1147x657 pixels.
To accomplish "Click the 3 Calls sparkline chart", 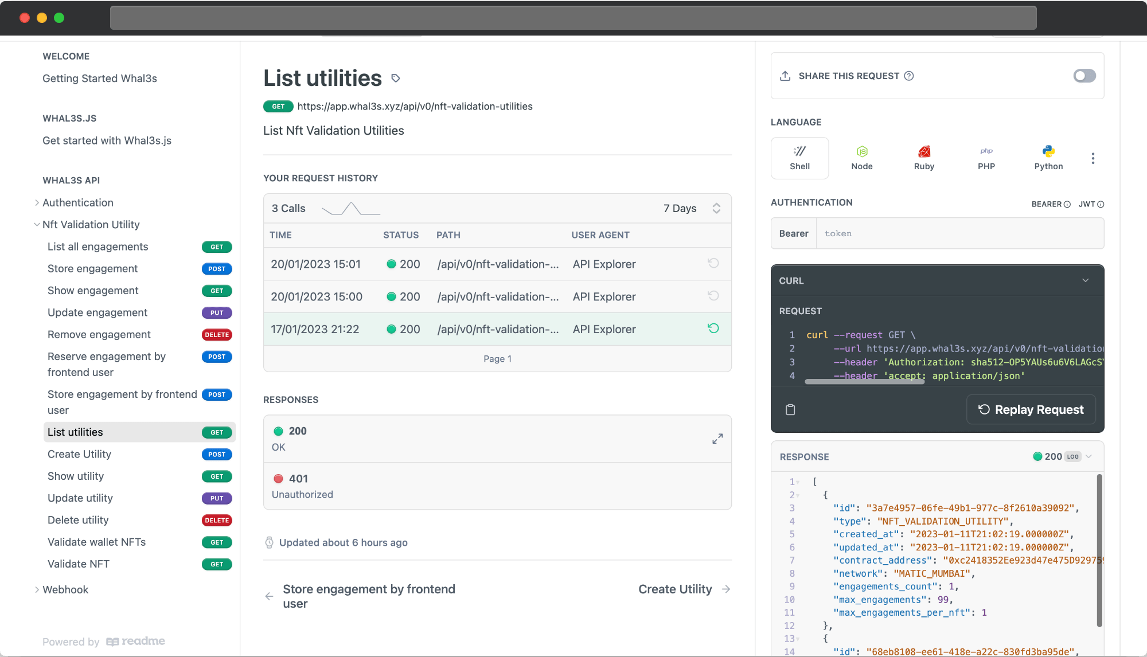I will [351, 209].
